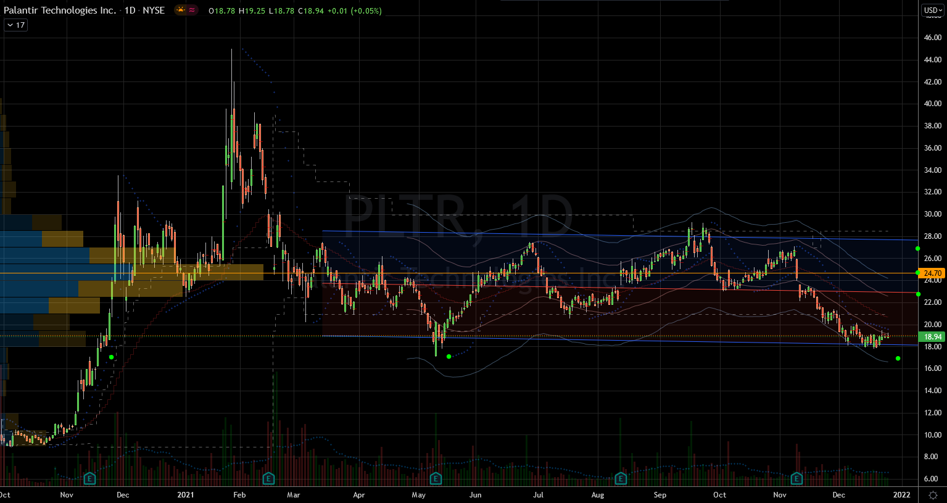Click the Mar time axis label
This screenshot has height=503, width=947.
coord(294,495)
